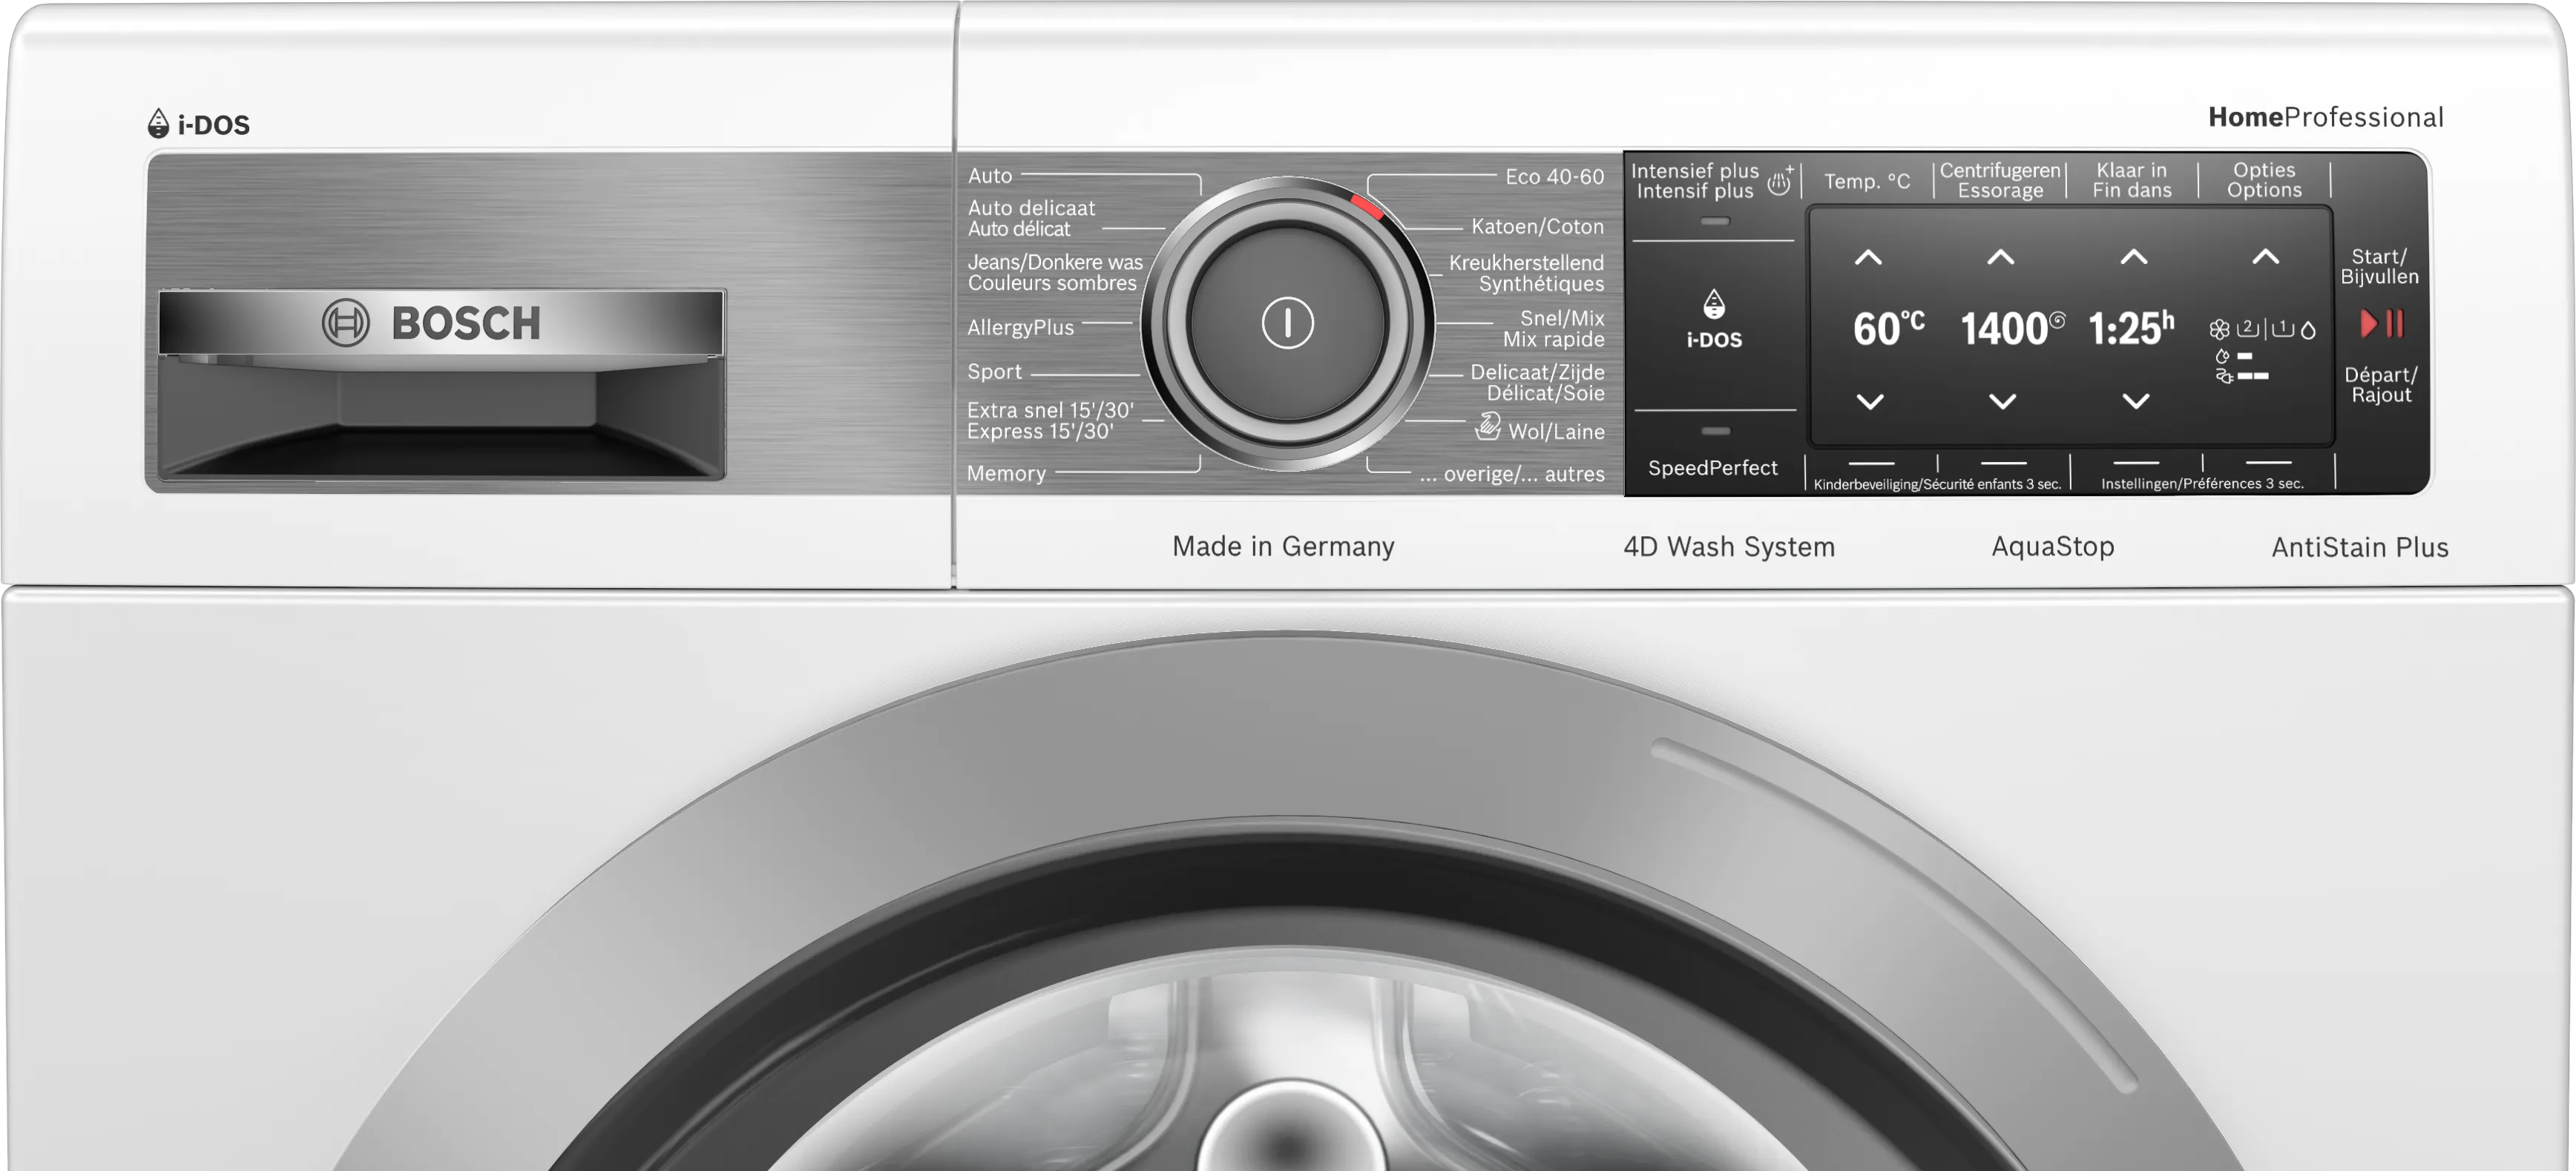Select Kreukherstellend/Synthétiques program

pyautogui.click(x=1526, y=273)
